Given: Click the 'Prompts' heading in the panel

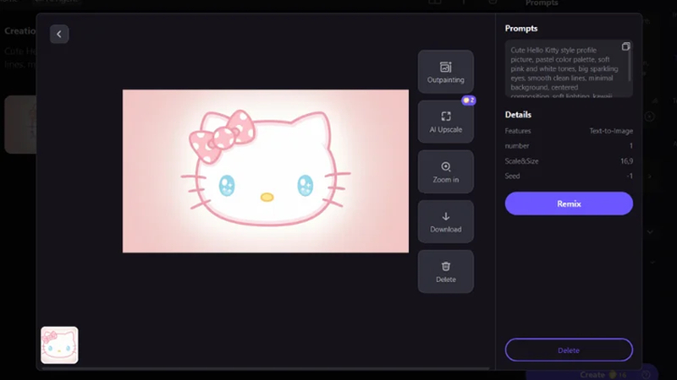Looking at the screenshot, I should point(521,29).
